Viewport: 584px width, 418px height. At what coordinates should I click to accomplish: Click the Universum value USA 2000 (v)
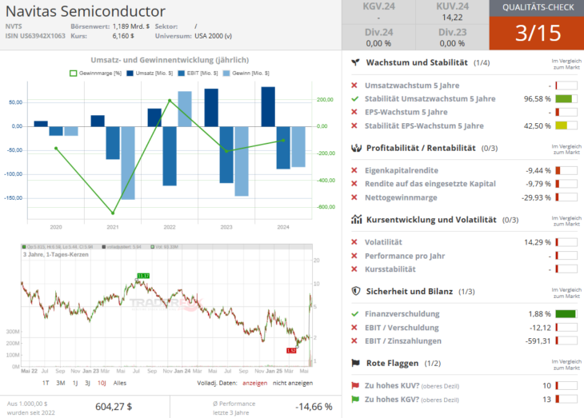click(213, 36)
